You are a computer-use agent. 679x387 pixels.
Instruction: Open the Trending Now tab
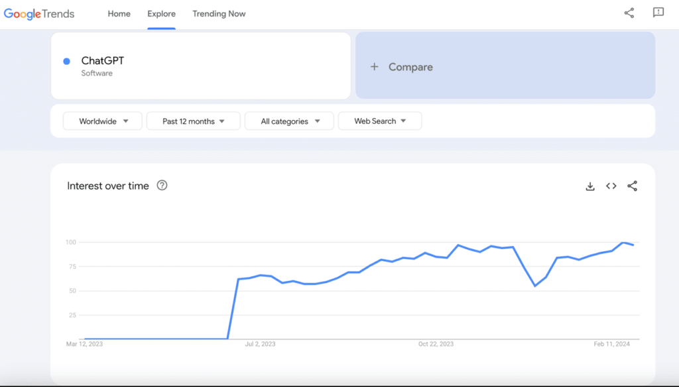219,14
